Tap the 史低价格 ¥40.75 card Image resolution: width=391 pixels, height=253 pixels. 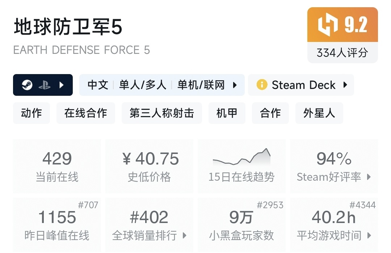pyautogui.click(x=149, y=166)
